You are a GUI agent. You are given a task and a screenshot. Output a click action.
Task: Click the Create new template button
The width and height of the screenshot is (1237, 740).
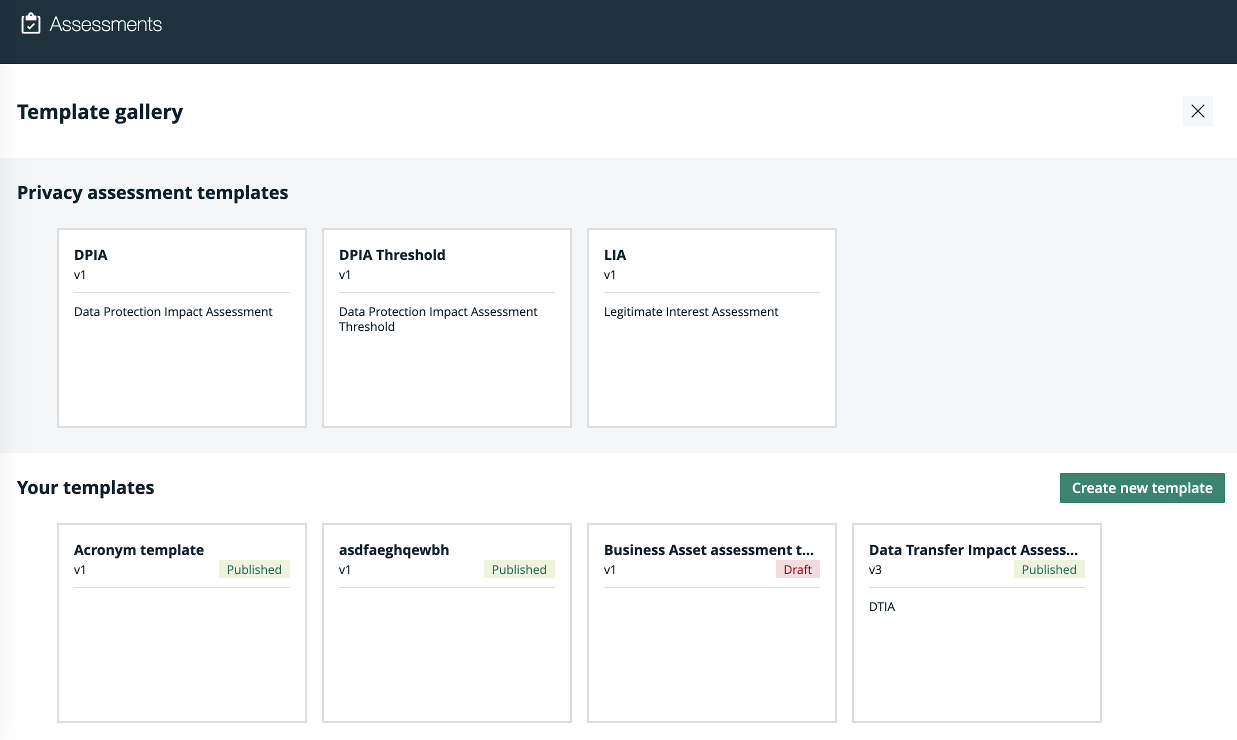click(x=1141, y=487)
